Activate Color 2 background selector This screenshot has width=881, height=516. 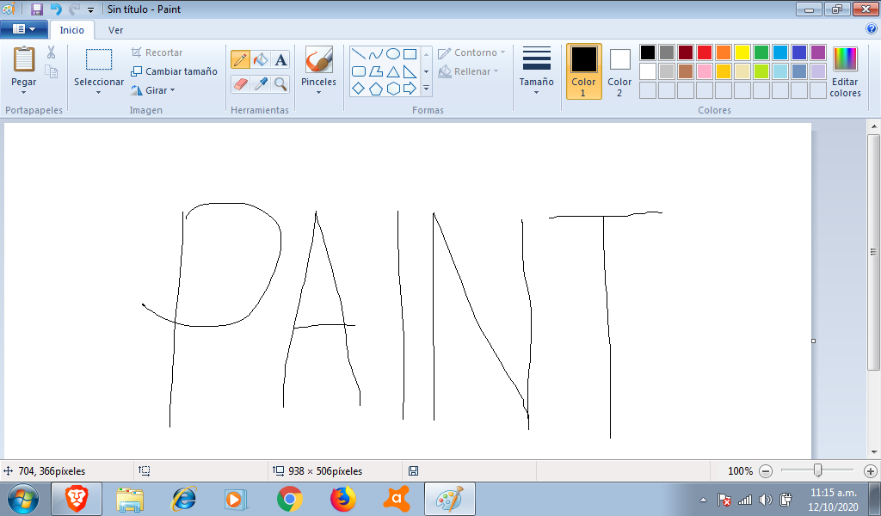pos(619,71)
